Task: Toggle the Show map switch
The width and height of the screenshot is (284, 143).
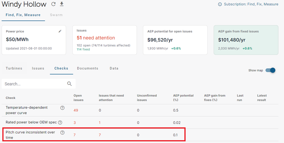Action: click(270, 70)
